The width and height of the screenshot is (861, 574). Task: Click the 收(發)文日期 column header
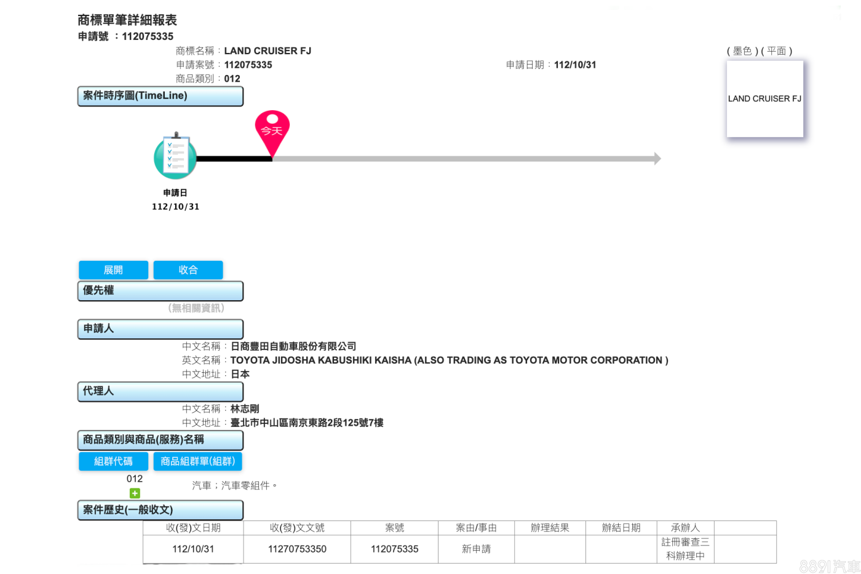[x=193, y=528]
